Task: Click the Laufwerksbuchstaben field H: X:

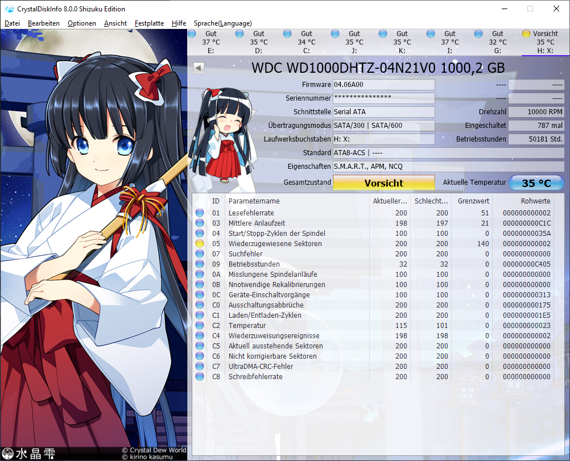Action: 384,139
